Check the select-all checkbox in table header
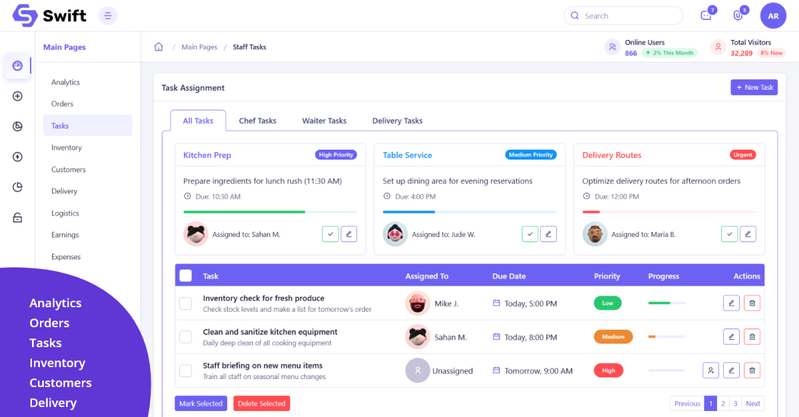This screenshot has height=417, width=799. (186, 275)
